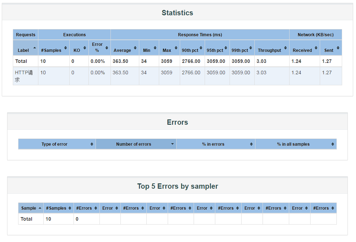Sort Statistics table by Label arrow
Viewport: 356px width, 242px height.
pyautogui.click(x=34, y=48)
